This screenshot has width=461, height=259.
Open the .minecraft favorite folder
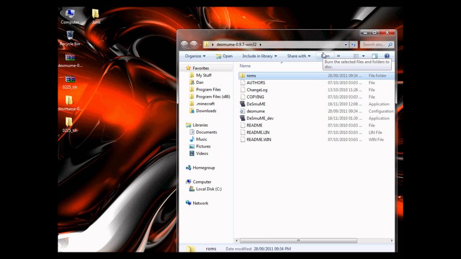click(205, 104)
